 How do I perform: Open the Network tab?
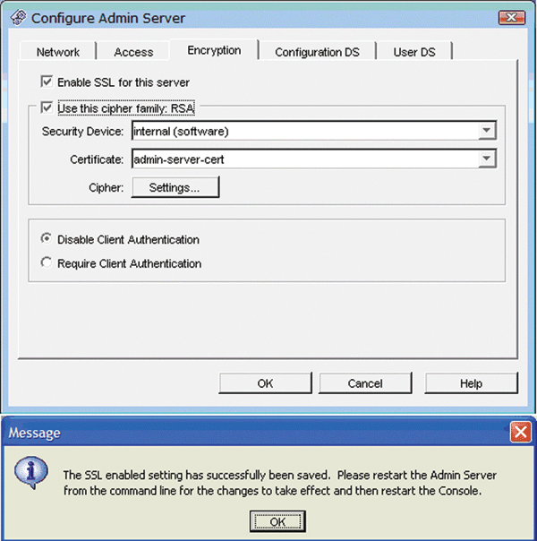pos(58,52)
